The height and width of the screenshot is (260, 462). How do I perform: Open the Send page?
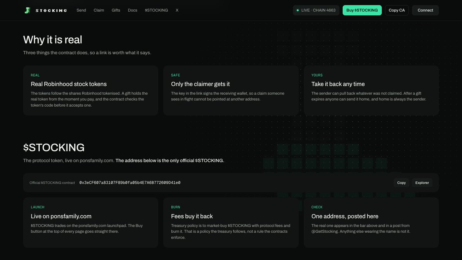point(81,10)
